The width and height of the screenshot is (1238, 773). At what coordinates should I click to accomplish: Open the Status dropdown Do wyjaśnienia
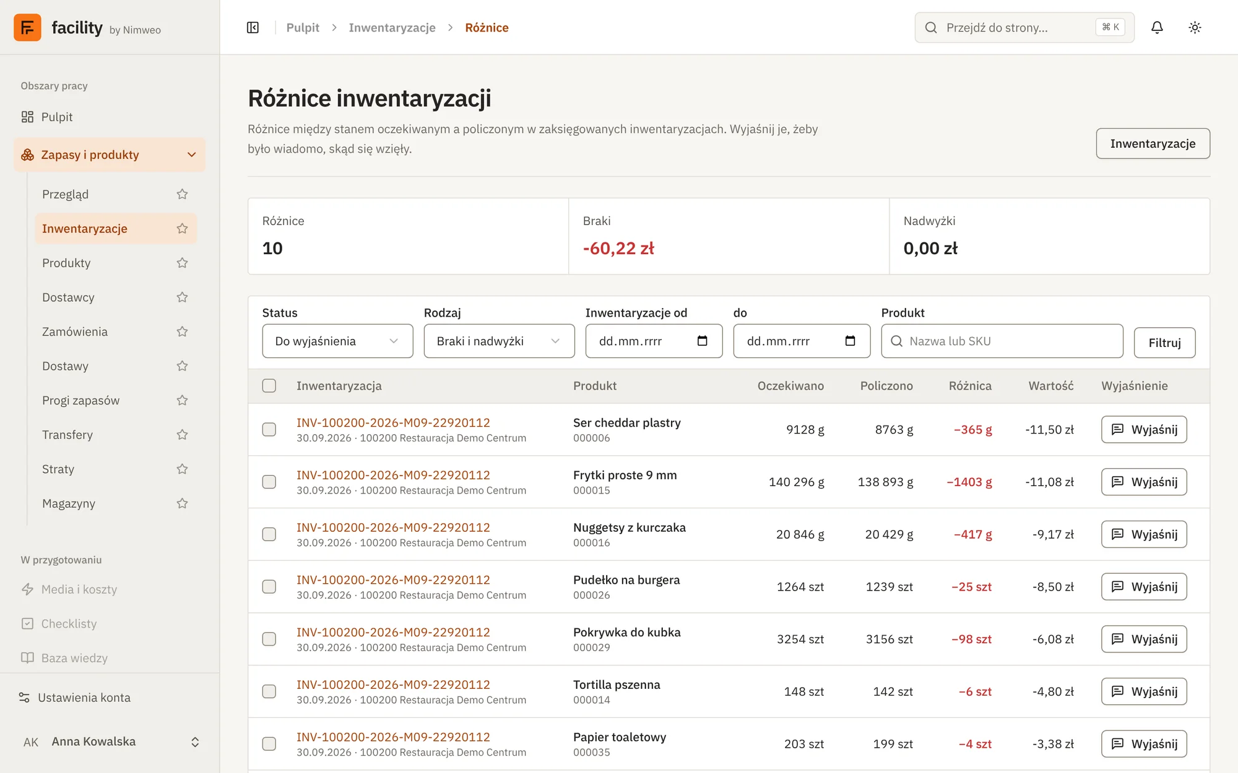[337, 341]
